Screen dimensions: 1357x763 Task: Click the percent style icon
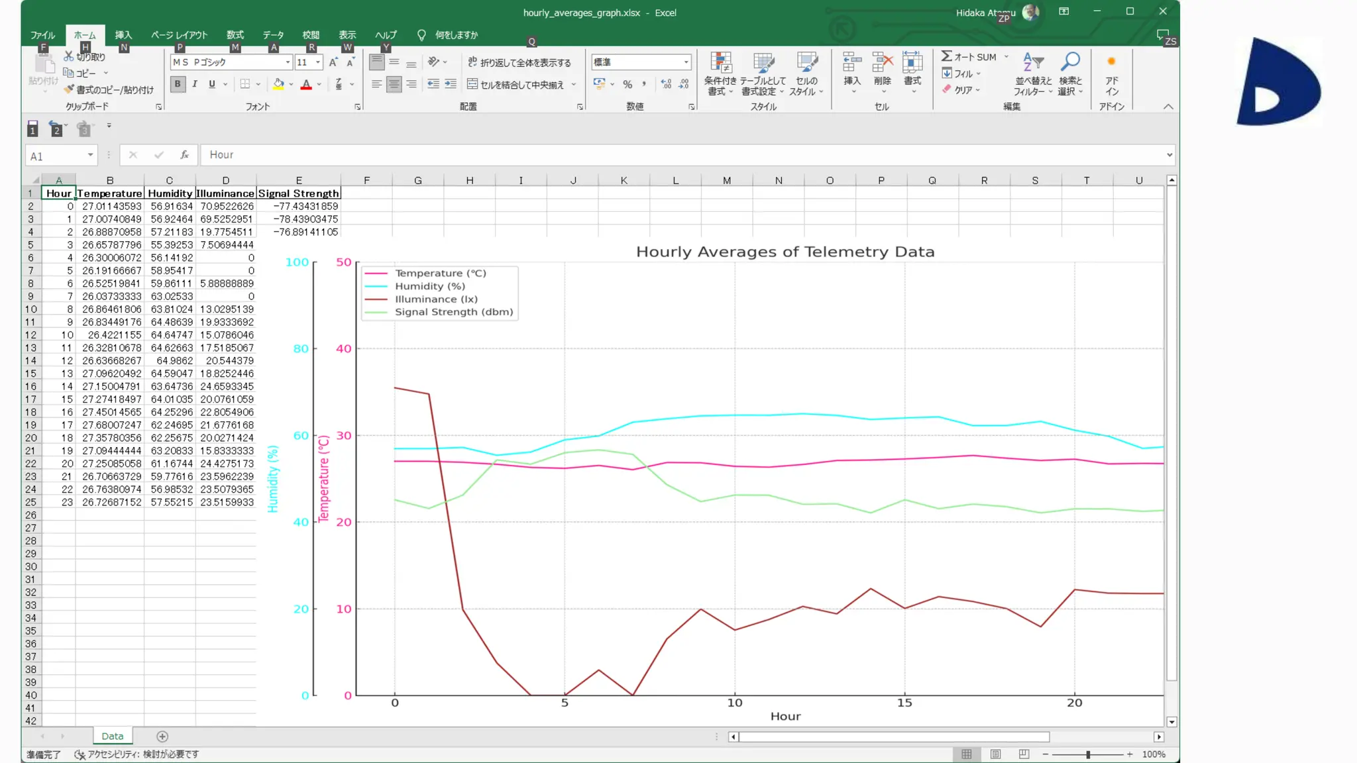pos(627,84)
